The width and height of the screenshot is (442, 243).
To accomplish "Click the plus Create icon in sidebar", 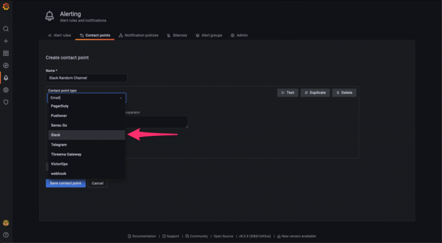I will [6, 41].
